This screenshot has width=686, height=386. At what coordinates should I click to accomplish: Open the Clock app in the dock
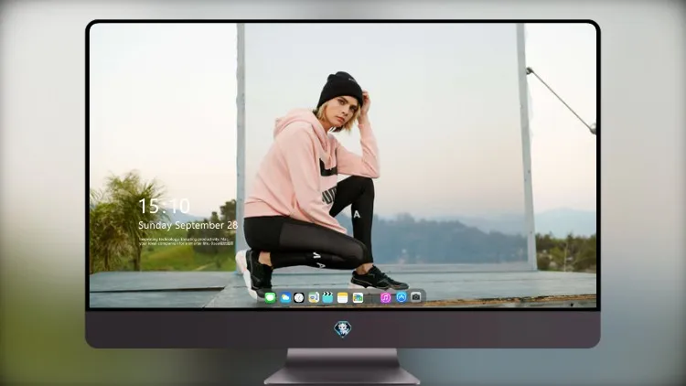(299, 298)
